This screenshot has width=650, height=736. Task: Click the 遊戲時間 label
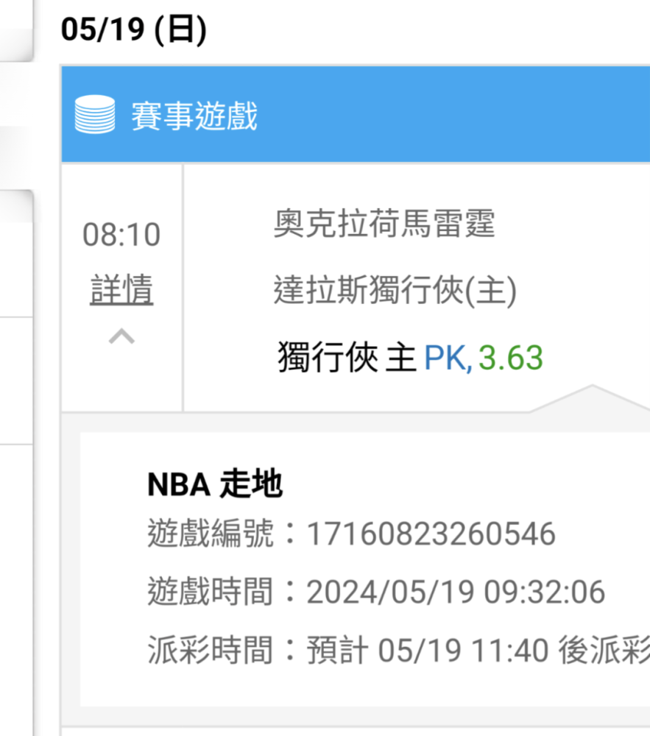coord(211,592)
